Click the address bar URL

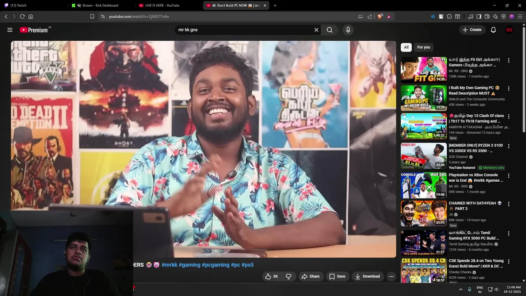point(139,16)
